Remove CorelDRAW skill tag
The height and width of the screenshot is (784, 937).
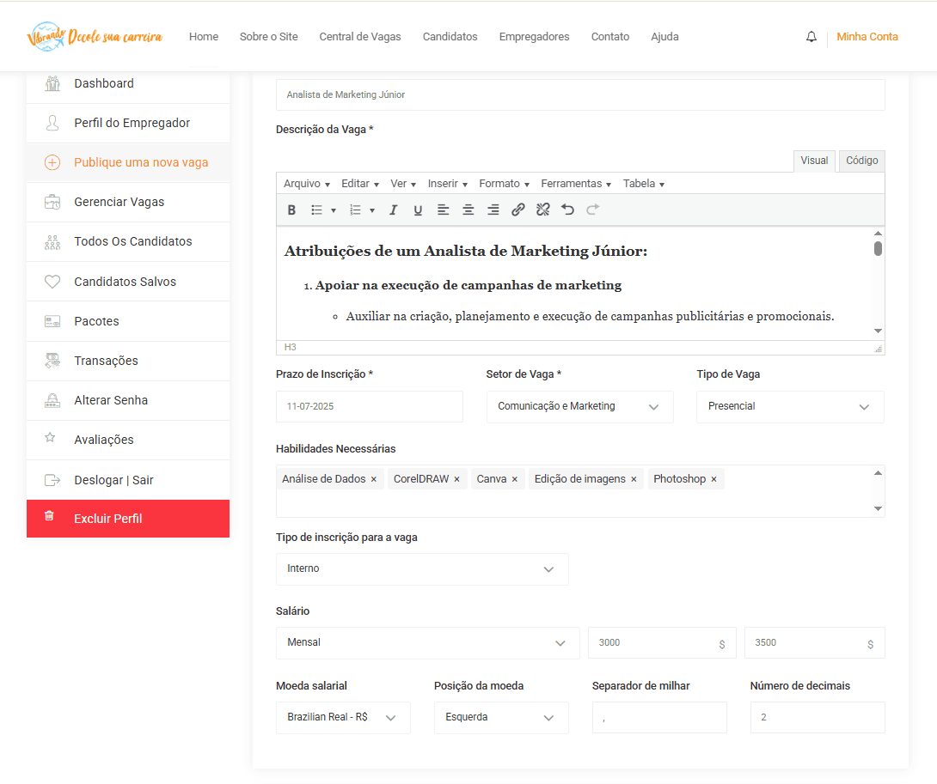pos(456,479)
